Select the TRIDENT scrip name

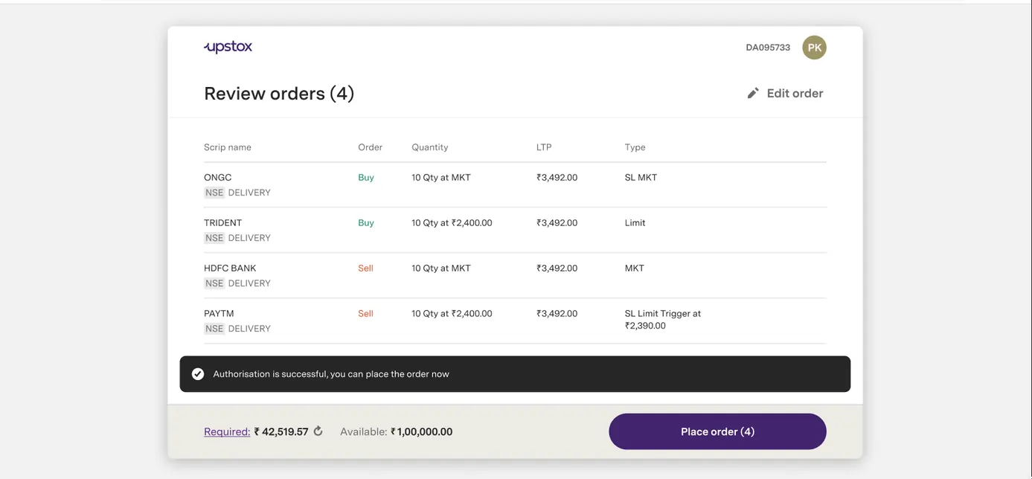[x=222, y=222]
